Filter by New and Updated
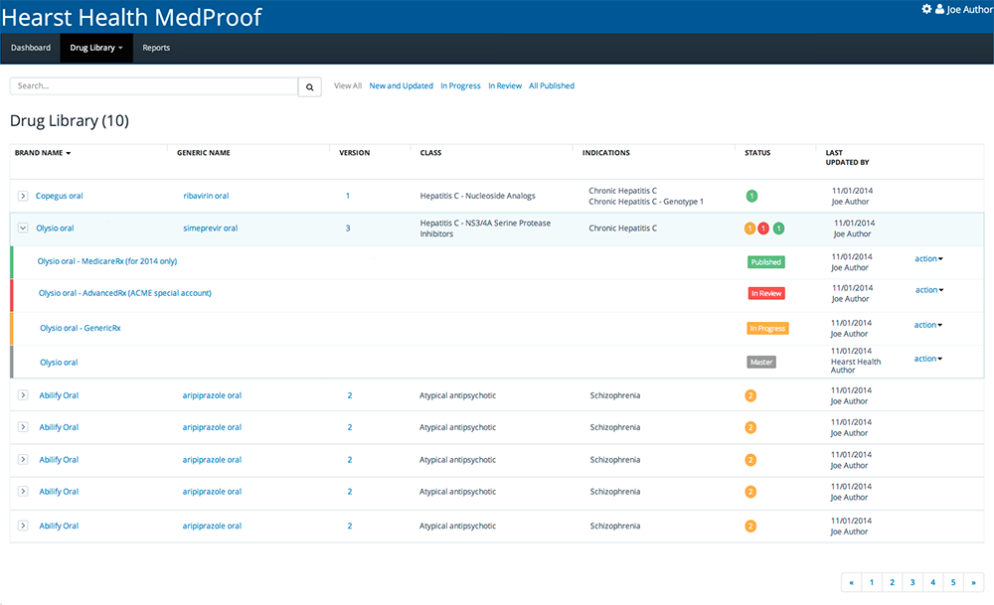 [401, 86]
